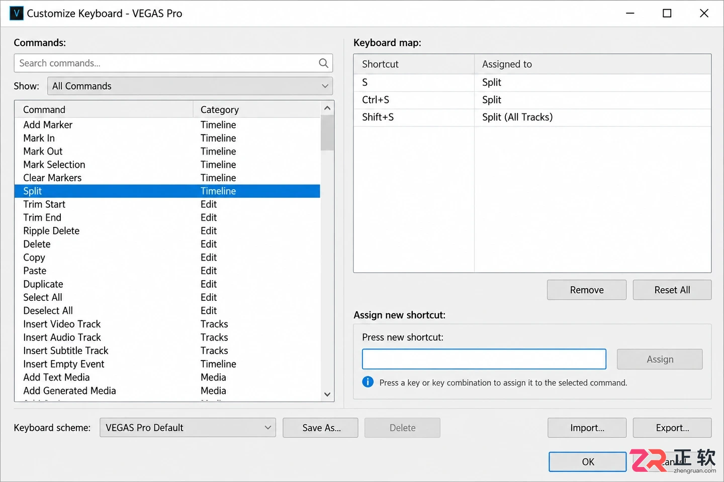Image resolution: width=724 pixels, height=482 pixels.
Task: Select the Ctrl+S shortcut row
Action: pos(532,100)
